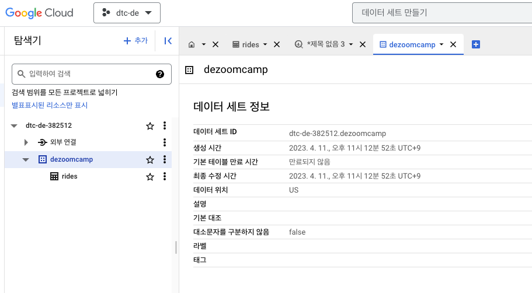The image size is (532, 293).
Task: Click the home tab icon
Action: [192, 44]
